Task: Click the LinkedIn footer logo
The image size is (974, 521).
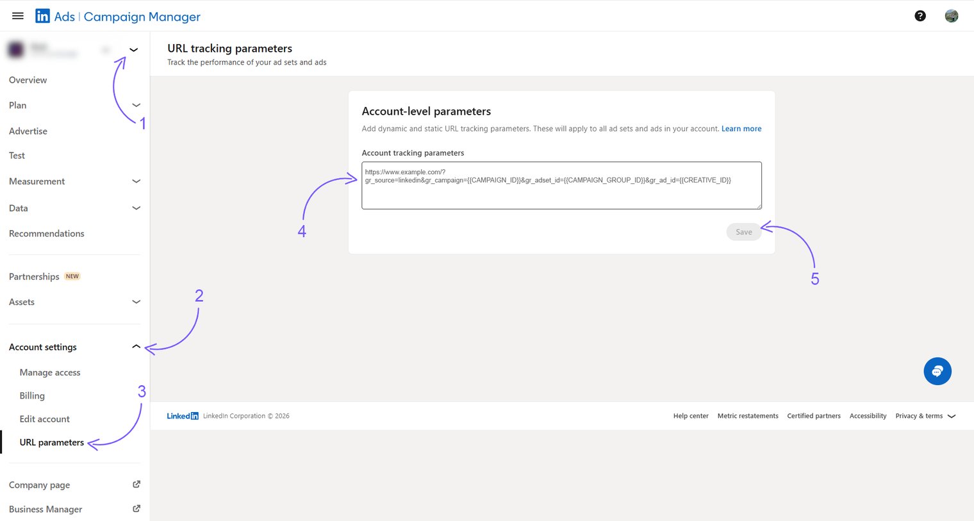Action: [183, 416]
